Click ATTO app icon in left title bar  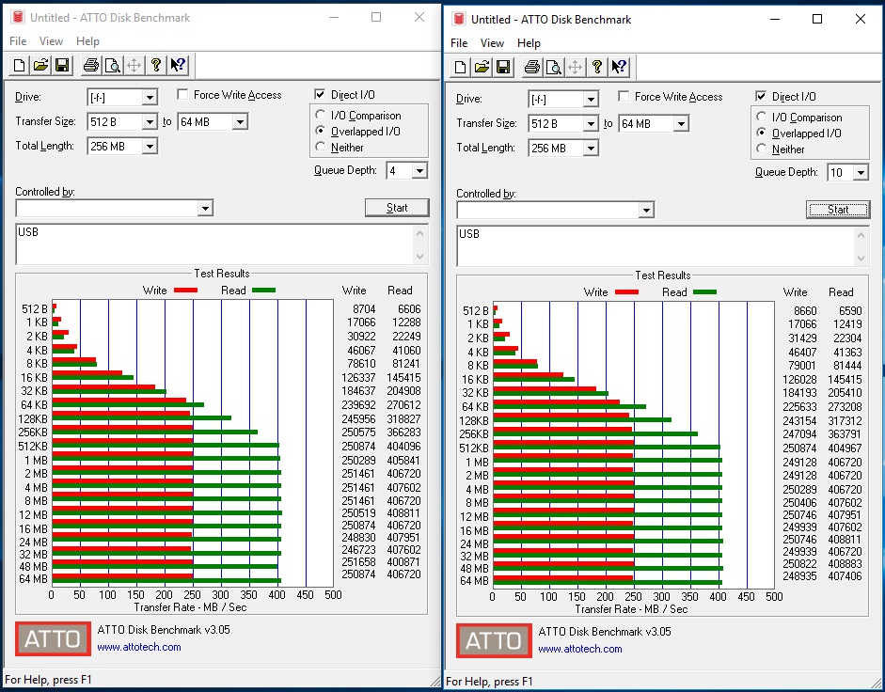18,17
